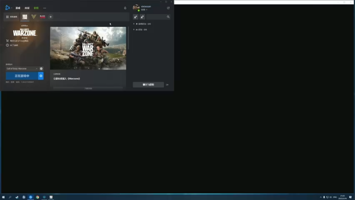Image resolution: width=355 pixels, height=200 pixels.
Task: Expand the friends group list
Action: [x=140, y=29]
